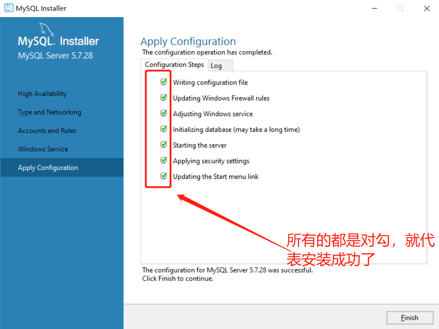Click 'Adjusting Windows service' step text
439x329 pixels.
pos(213,114)
